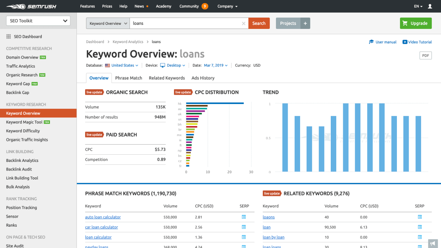Click the Projects button
This screenshot has height=248, width=441.
click(288, 23)
